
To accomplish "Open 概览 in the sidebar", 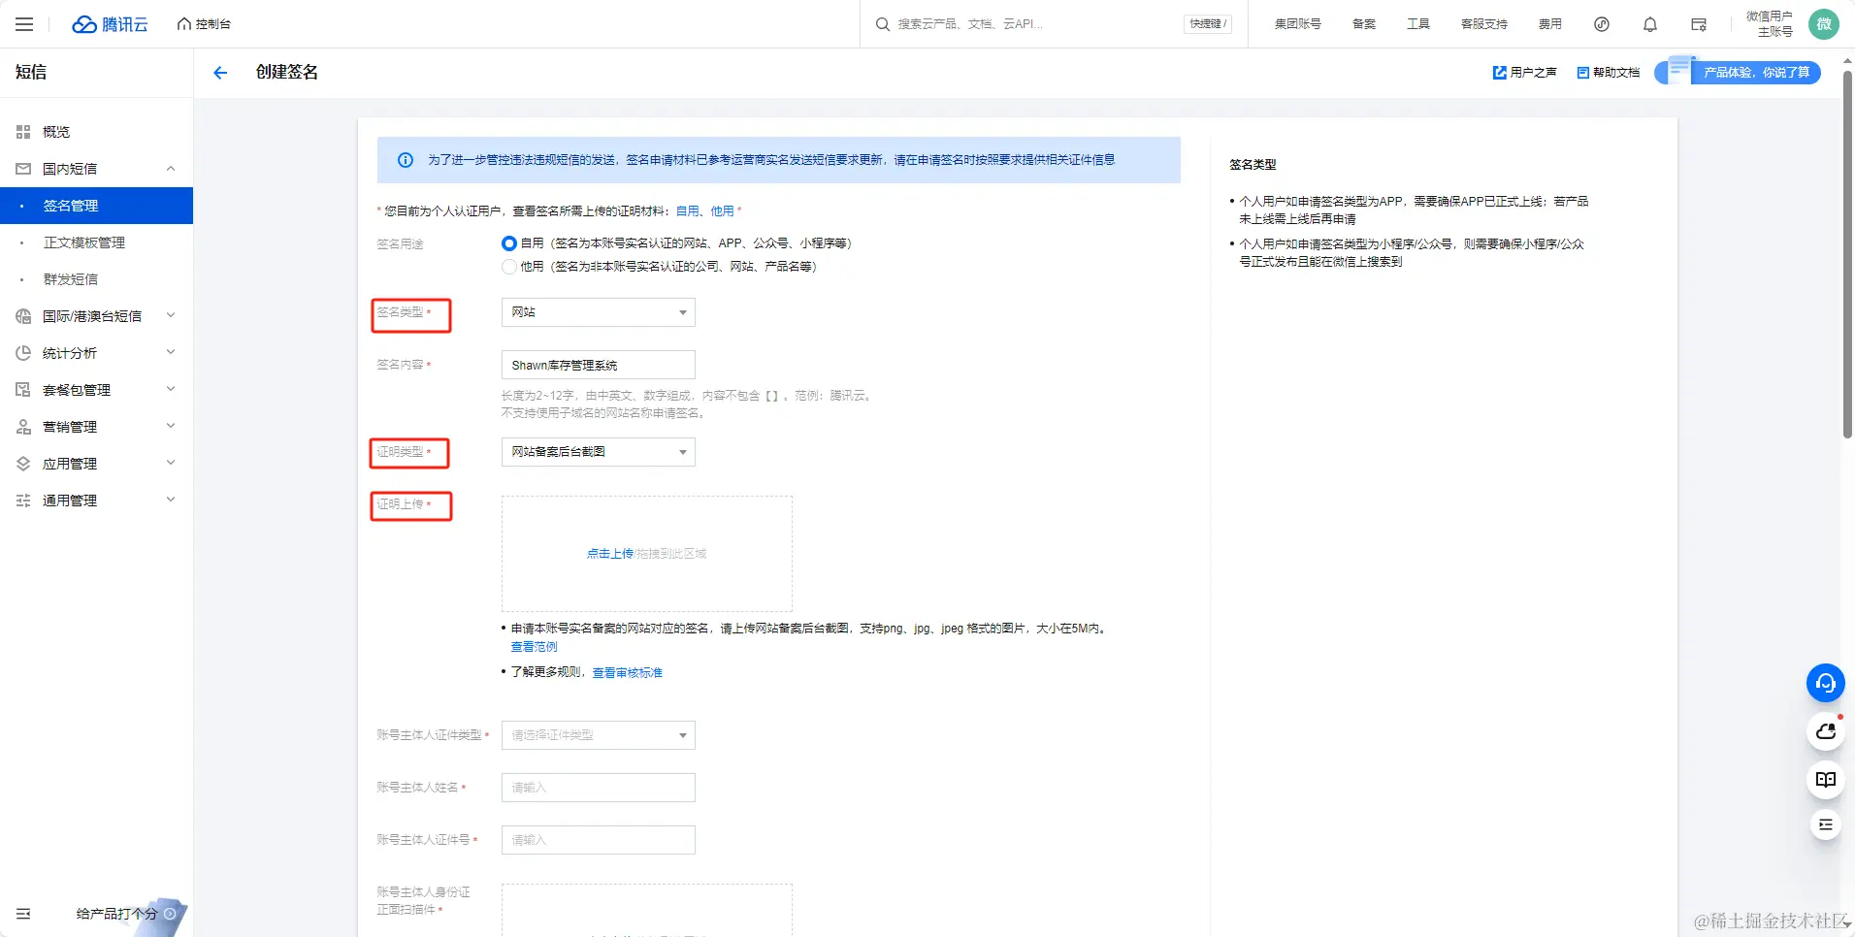I will (x=97, y=132).
